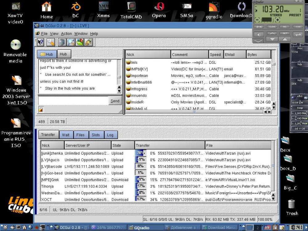This screenshot has height=231, width=308.
Task: Click GQradio CLEAR button
Action: tap(272, 26)
